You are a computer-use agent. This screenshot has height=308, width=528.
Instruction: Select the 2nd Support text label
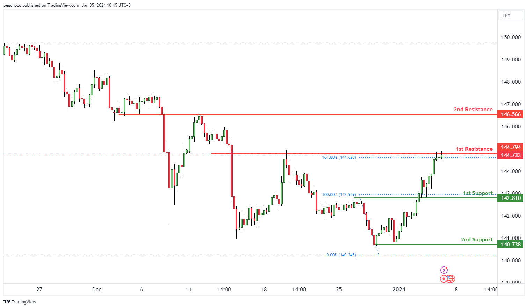tap(477, 240)
